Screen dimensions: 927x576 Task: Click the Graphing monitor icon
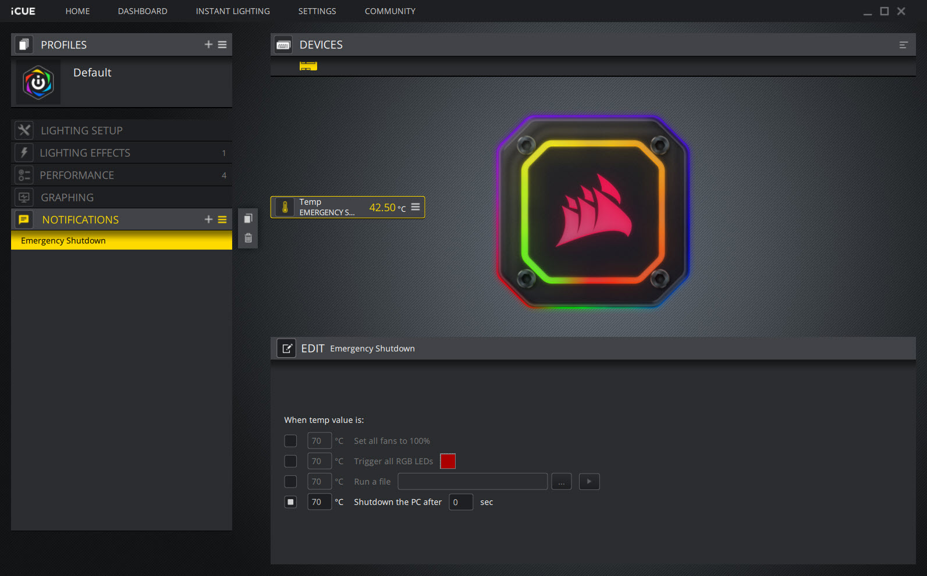24,197
